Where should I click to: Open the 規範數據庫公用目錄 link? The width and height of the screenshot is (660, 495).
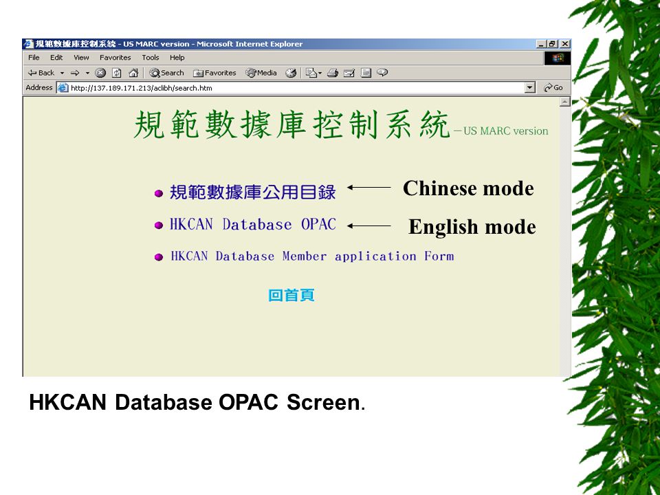(252, 192)
